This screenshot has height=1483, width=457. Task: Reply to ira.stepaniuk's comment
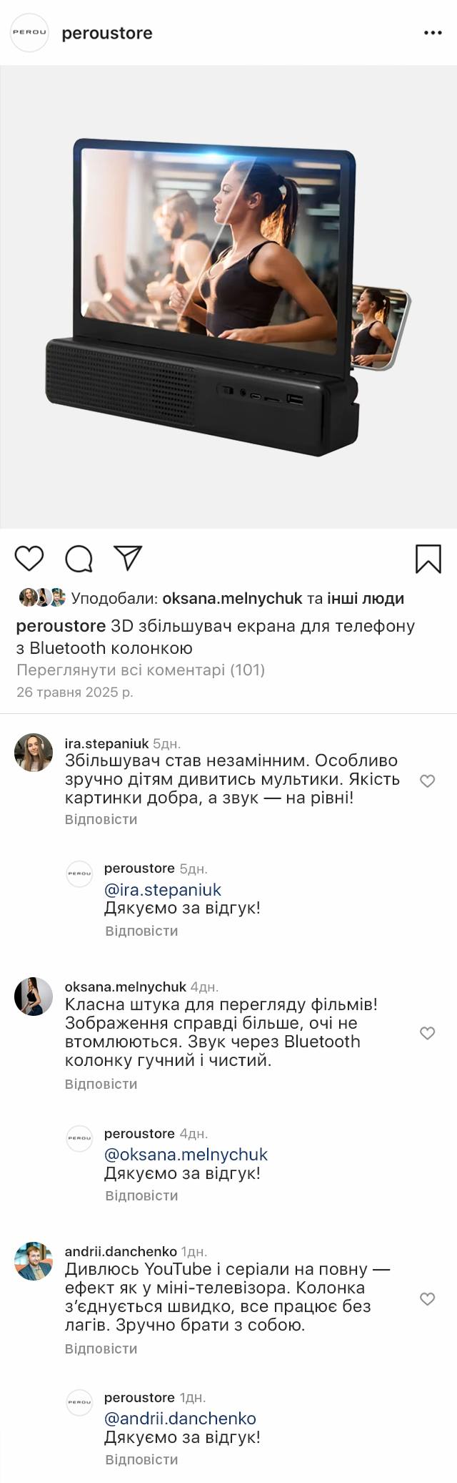click(x=101, y=819)
